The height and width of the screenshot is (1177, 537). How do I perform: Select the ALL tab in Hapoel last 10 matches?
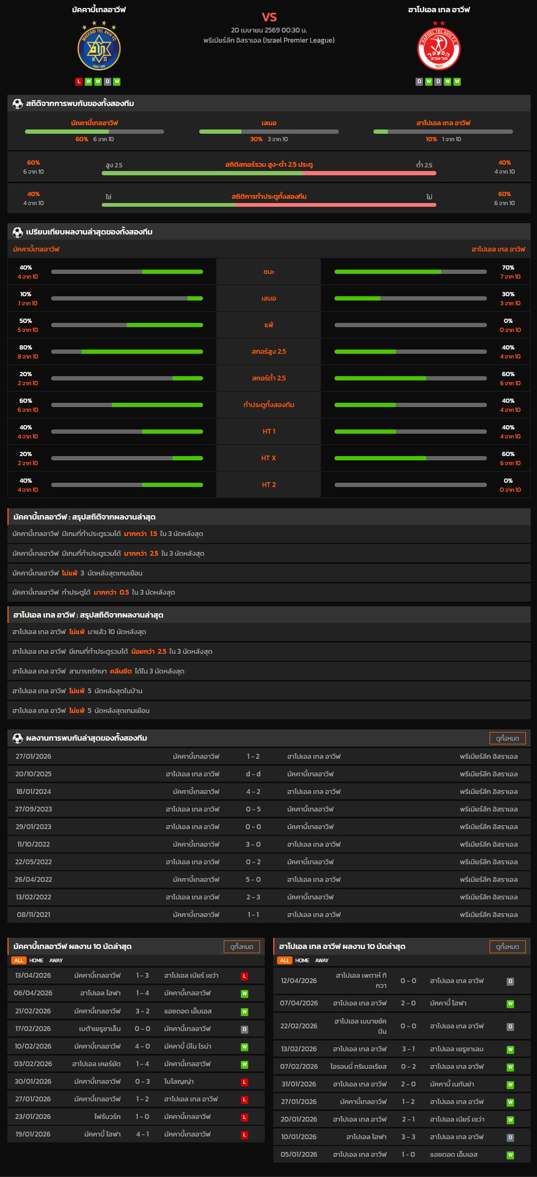pyautogui.click(x=284, y=960)
